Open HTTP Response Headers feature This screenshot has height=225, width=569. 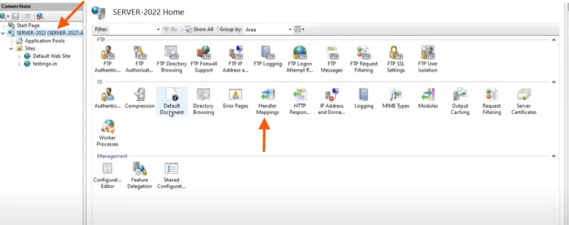click(300, 101)
